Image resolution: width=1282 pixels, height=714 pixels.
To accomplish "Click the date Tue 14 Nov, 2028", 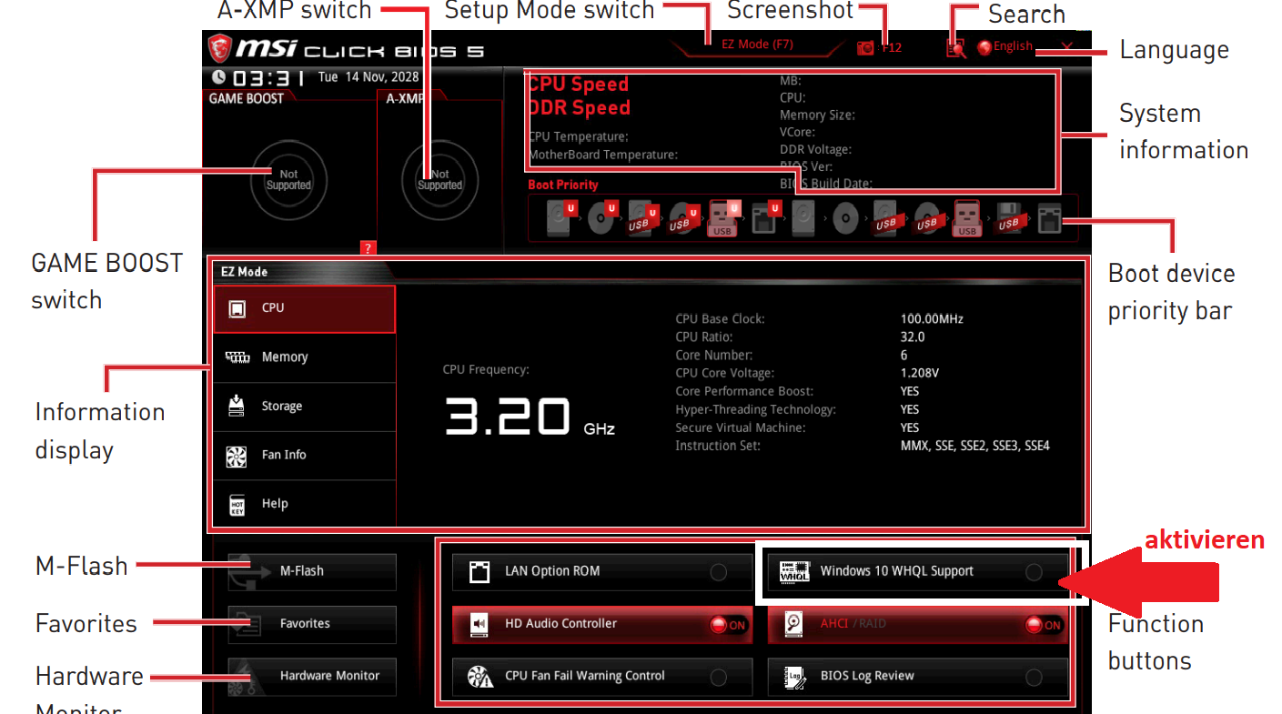I will (368, 77).
